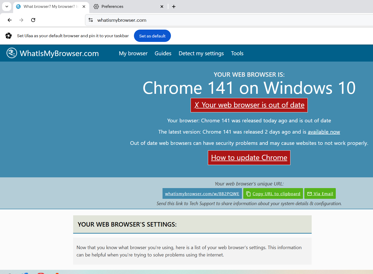Open How to update Chrome guide
Image resolution: width=373 pixels, height=274 pixels.
[x=249, y=158]
